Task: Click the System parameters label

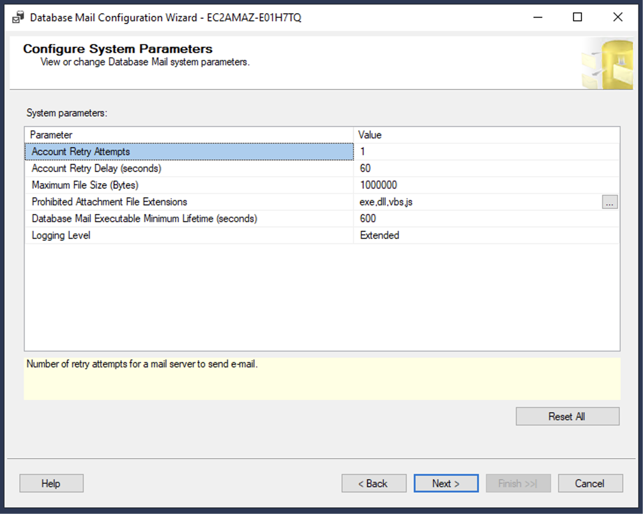Action: 66,113
